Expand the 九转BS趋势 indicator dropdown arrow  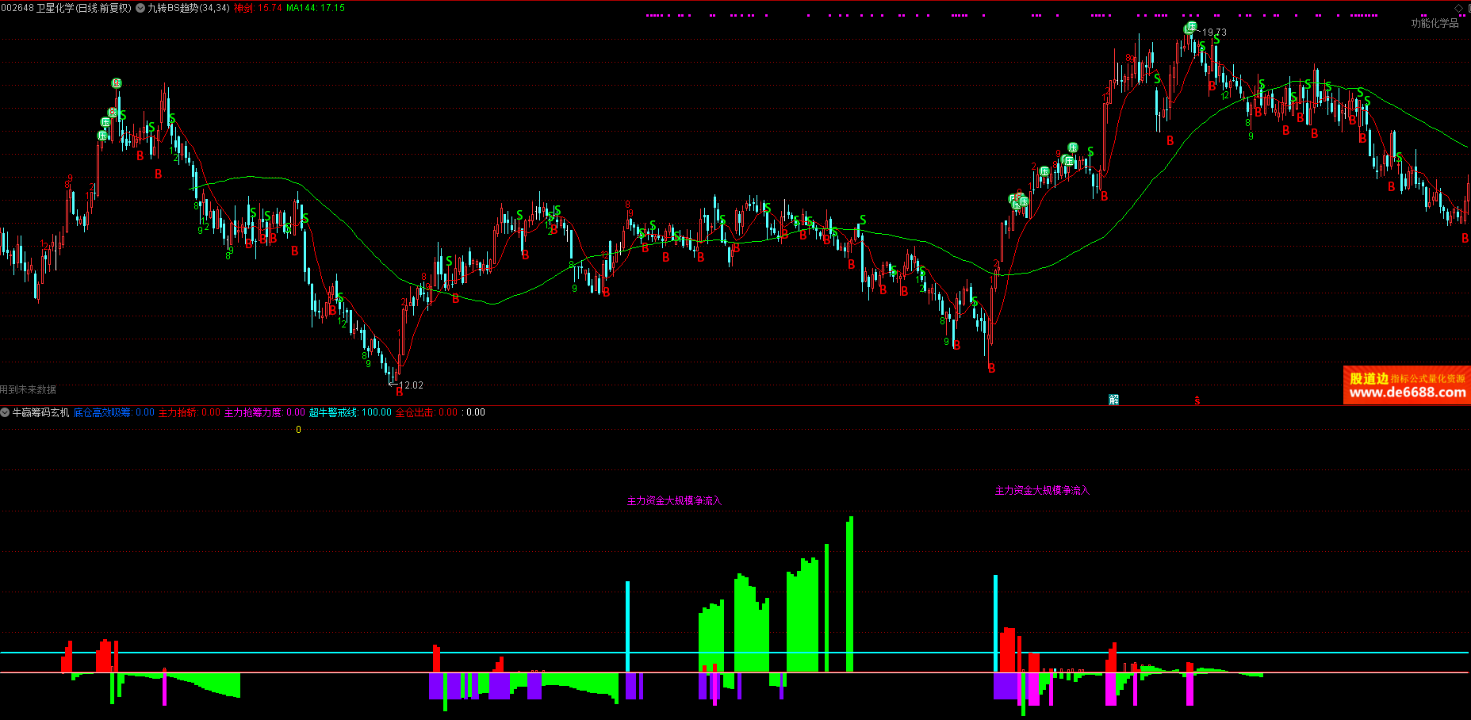point(140,8)
